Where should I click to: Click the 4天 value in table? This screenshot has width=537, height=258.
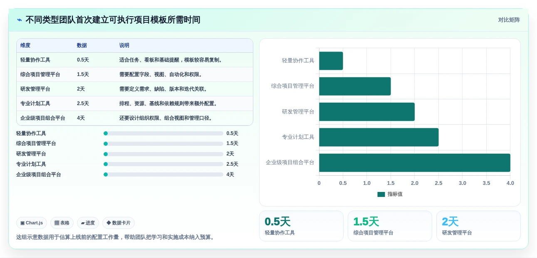tap(81, 118)
